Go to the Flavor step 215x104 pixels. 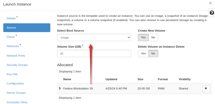tap(11, 37)
